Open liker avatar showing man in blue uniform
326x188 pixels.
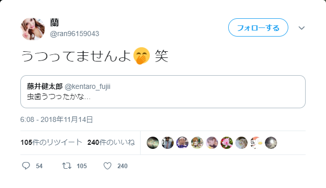168,143
